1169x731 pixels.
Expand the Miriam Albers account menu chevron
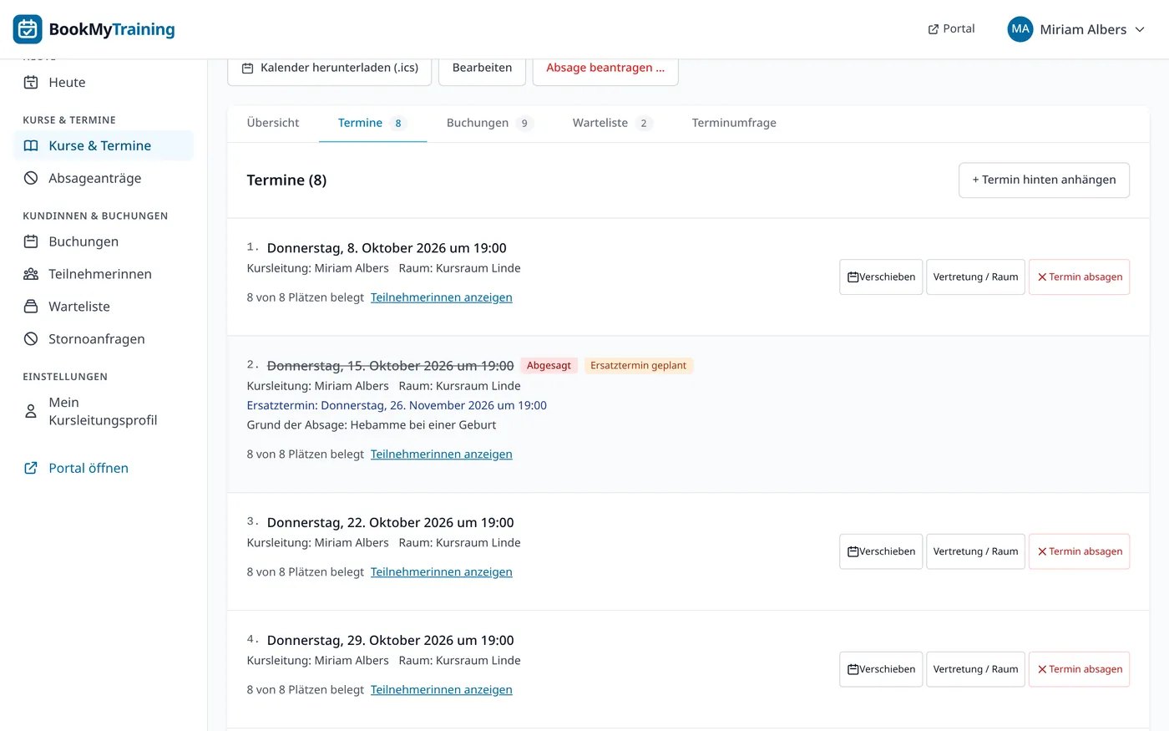[x=1140, y=29]
